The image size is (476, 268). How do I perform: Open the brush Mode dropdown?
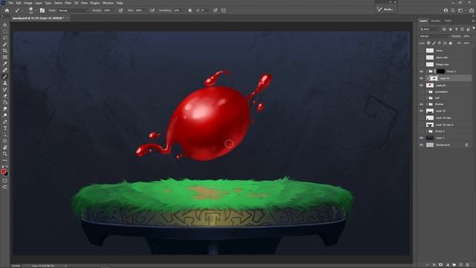tap(74, 10)
